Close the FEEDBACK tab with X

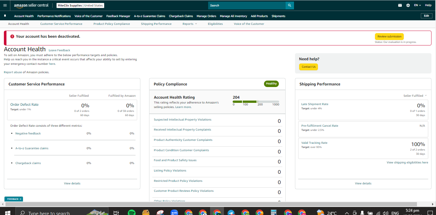point(20,199)
